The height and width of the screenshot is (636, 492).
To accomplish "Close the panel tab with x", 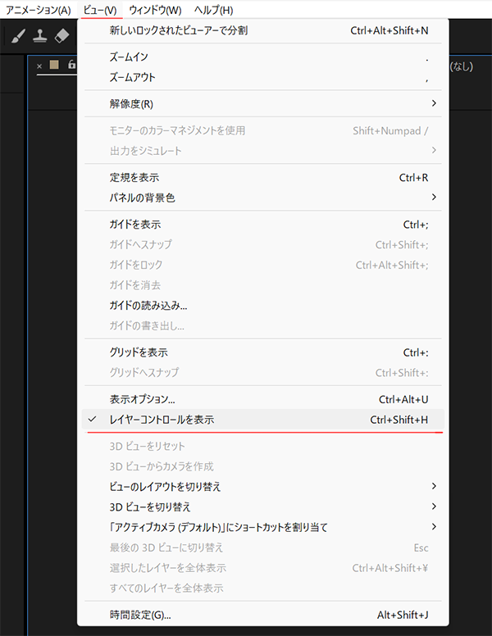I will pyautogui.click(x=39, y=66).
